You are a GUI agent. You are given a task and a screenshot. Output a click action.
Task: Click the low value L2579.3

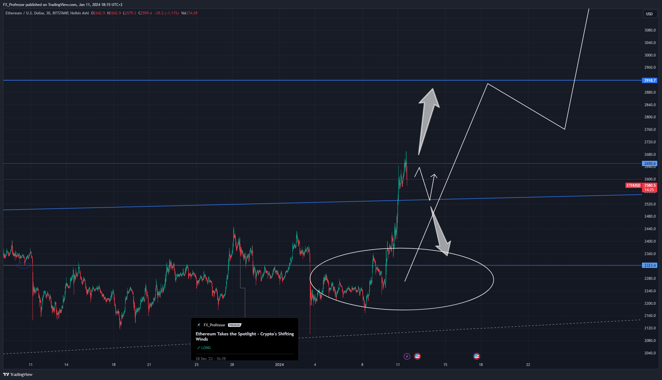pos(129,13)
